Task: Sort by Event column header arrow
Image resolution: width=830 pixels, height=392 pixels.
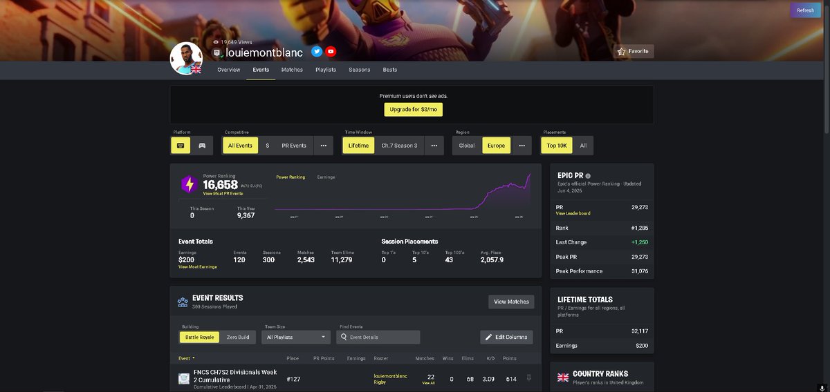Action: pyautogui.click(x=194, y=358)
